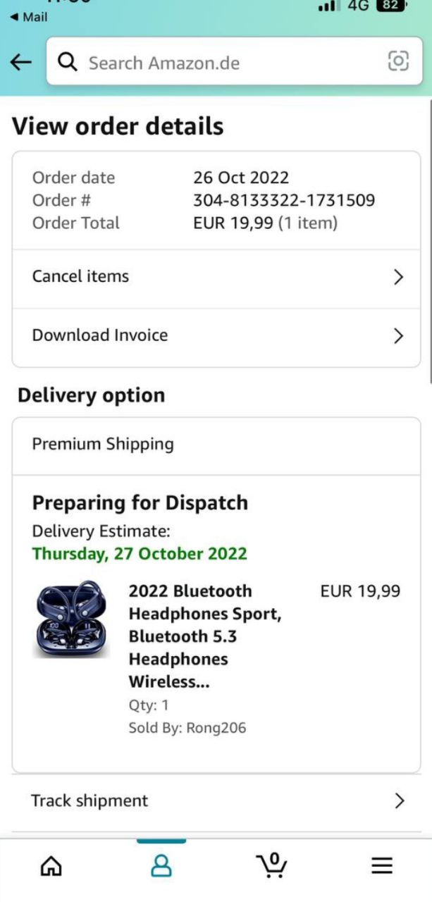Expand the Track shipment chevron
The height and width of the screenshot is (902, 432).
click(400, 801)
